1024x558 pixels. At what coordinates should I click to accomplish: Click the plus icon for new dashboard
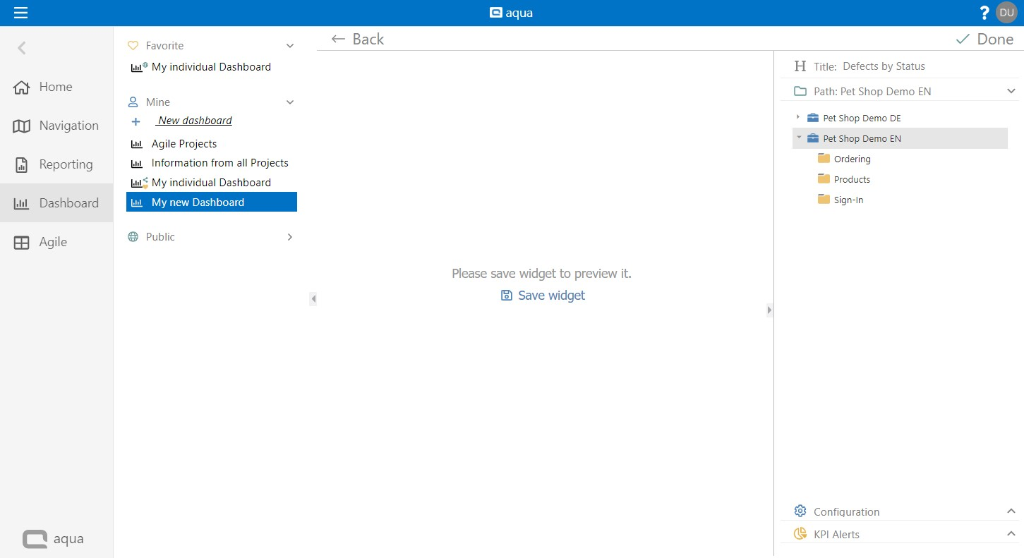pyautogui.click(x=136, y=121)
